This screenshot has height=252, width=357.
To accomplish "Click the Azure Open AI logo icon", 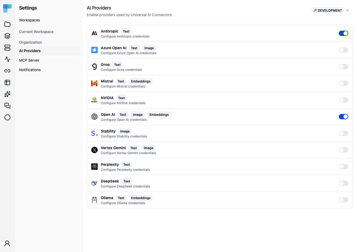I will (x=94, y=50).
